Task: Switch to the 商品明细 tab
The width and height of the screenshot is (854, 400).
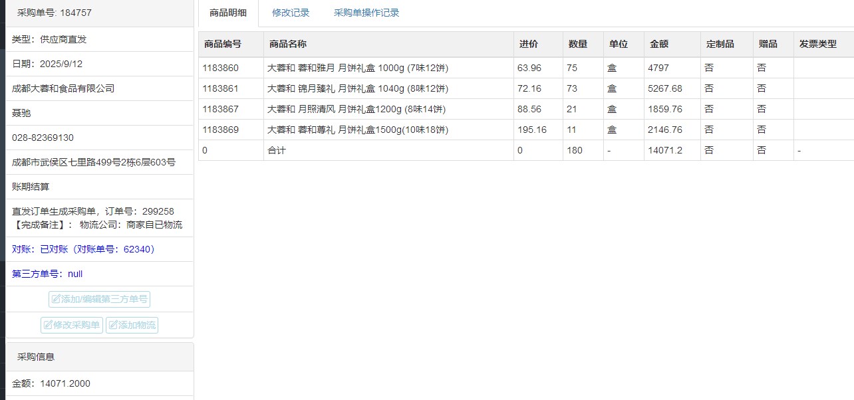Action: [227, 13]
